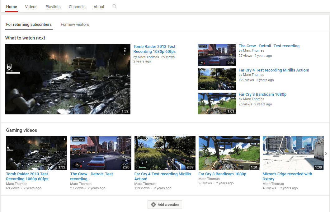Click Far Cry 4 Test recording Mirillis Action! link in watch next
This screenshot has height=212, width=330.
[x=274, y=70]
